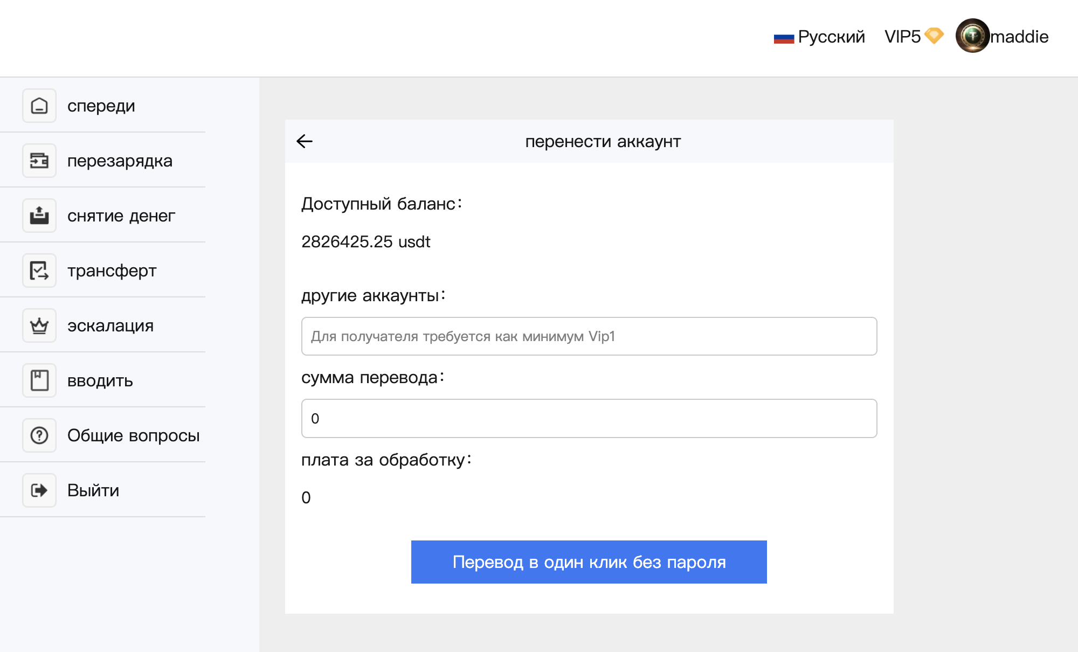Click the question mark icon for Общие вопросы
This screenshot has height=652, width=1078.
pos(39,435)
